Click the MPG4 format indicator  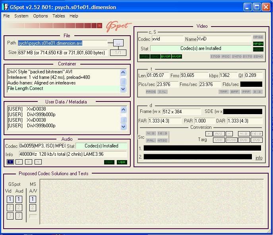[258, 44]
